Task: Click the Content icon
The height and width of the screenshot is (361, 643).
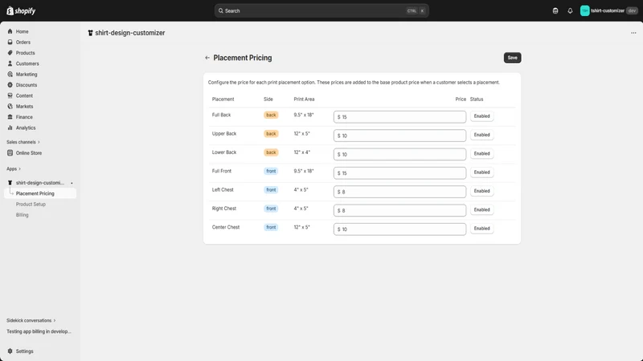Action: [x=10, y=95]
